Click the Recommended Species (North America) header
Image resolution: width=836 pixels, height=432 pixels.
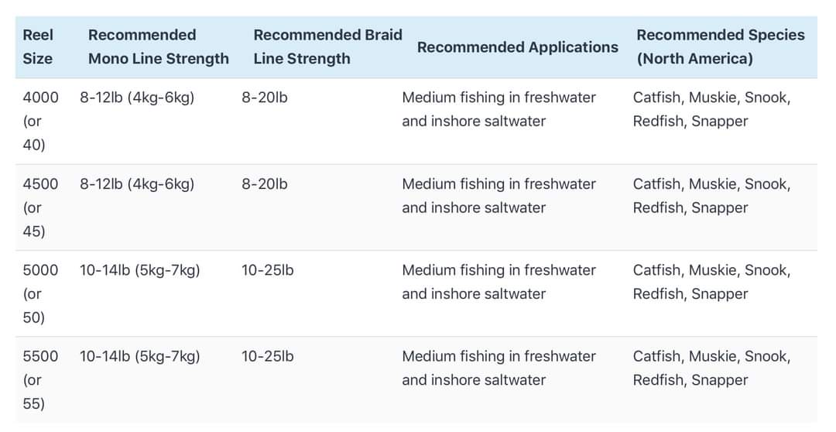(721, 47)
